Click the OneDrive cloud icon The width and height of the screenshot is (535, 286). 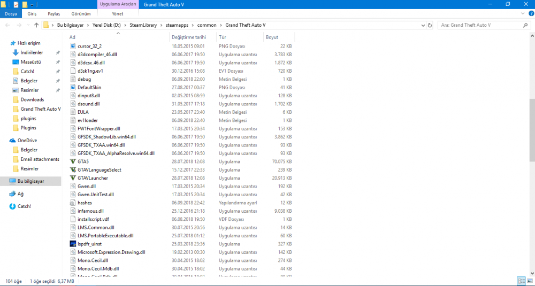pos(13,141)
